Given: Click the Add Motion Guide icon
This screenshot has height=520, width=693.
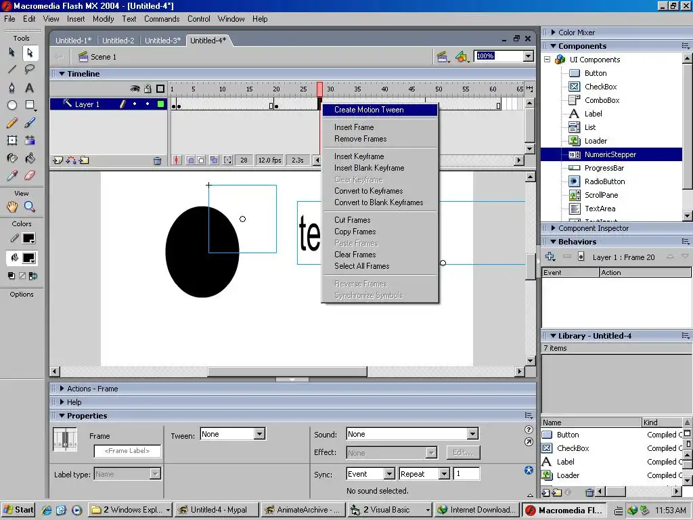Looking at the screenshot, I should [70, 160].
